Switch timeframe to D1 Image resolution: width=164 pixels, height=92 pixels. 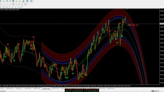point(15,7)
